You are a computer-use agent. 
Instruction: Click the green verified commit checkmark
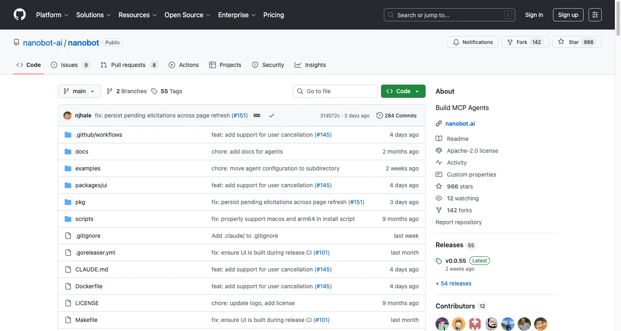tap(271, 115)
